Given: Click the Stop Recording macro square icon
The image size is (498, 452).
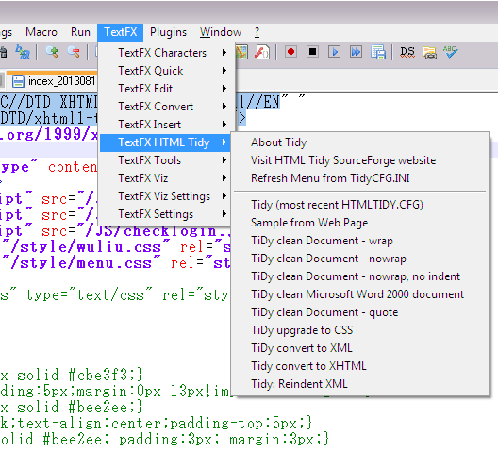Looking at the screenshot, I should coord(312,52).
